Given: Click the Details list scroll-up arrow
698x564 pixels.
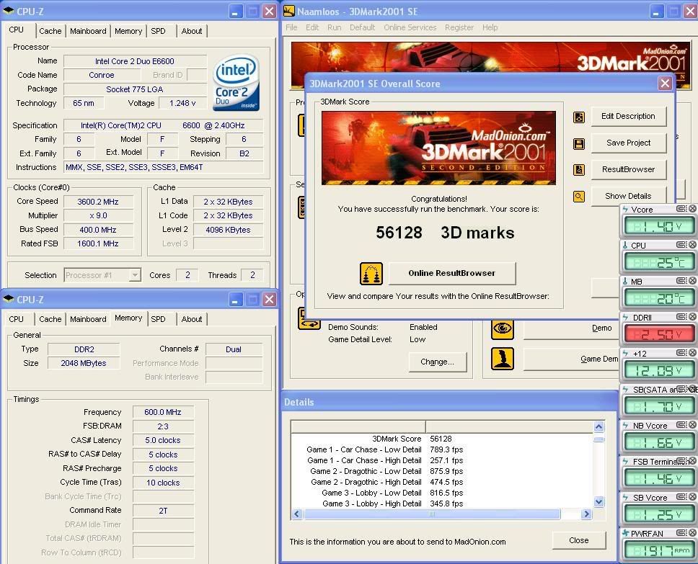Looking at the screenshot, I should (x=598, y=427).
